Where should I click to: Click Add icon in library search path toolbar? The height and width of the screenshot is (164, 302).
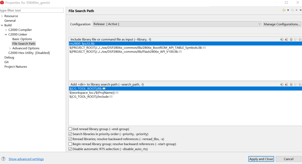[x=282, y=84]
